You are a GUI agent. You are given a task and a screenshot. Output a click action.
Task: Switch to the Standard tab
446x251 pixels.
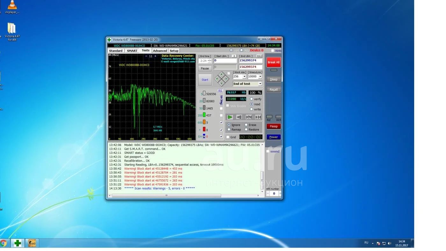pyautogui.click(x=116, y=51)
